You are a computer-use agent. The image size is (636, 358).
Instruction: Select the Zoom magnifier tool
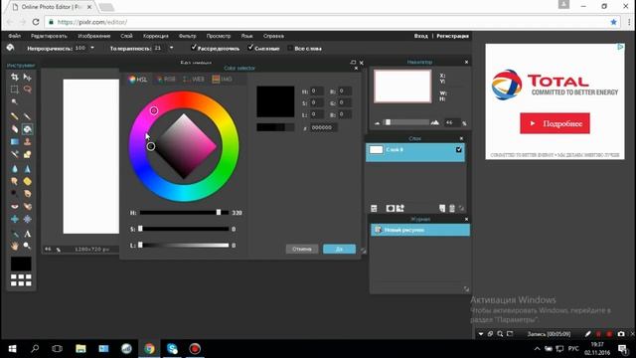(x=27, y=246)
